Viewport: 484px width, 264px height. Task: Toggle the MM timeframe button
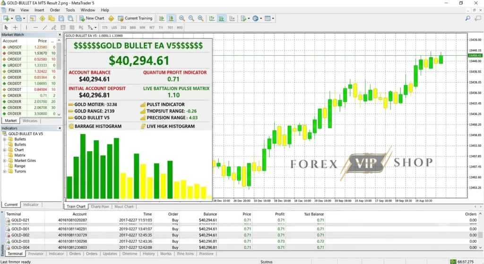pyautogui.click(x=142, y=27)
